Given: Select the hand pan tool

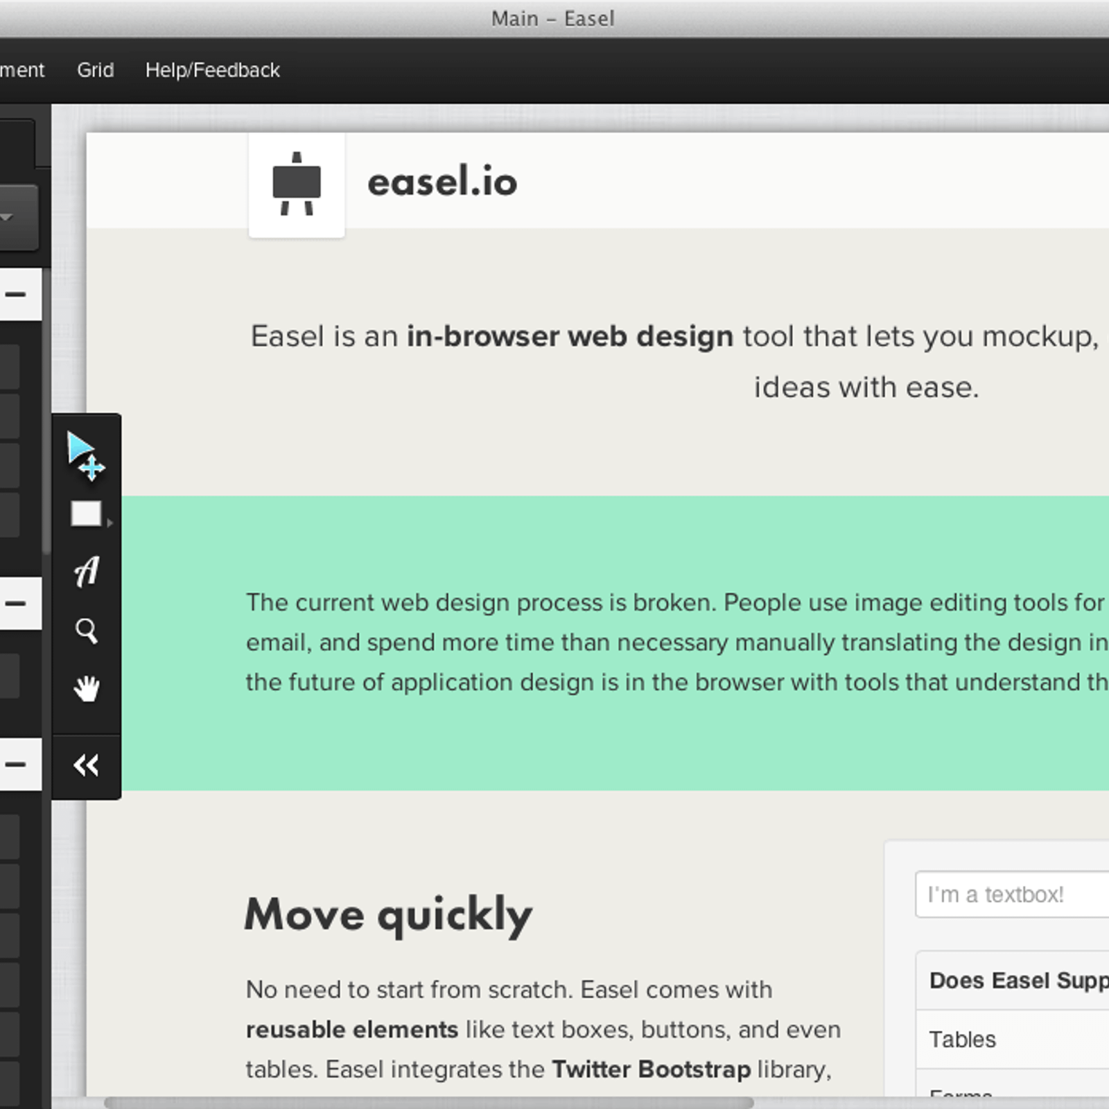Looking at the screenshot, I should pos(87,688).
